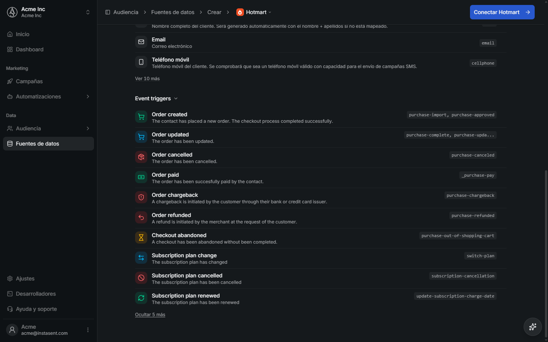Expand the Automatizaciones submenu chevron
The width and height of the screenshot is (548, 342).
point(88,97)
